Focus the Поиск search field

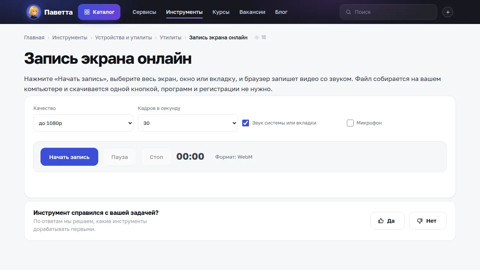coord(388,12)
